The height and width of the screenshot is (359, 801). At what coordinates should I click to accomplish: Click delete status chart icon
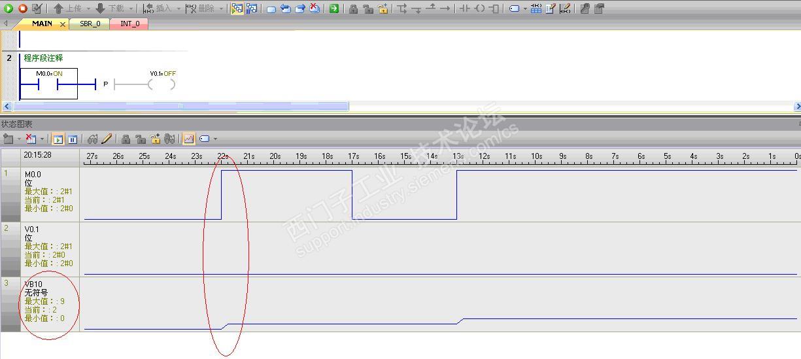point(31,139)
